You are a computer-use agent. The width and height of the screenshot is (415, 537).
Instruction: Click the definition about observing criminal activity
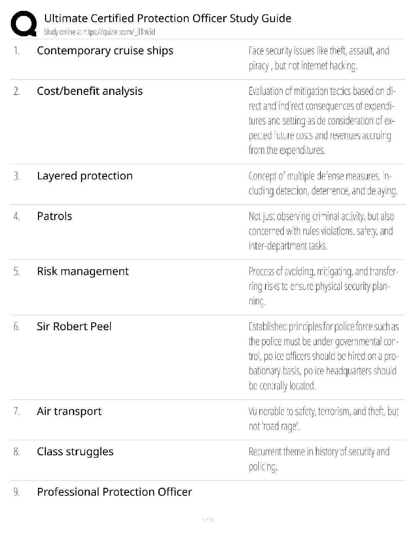pos(321,231)
